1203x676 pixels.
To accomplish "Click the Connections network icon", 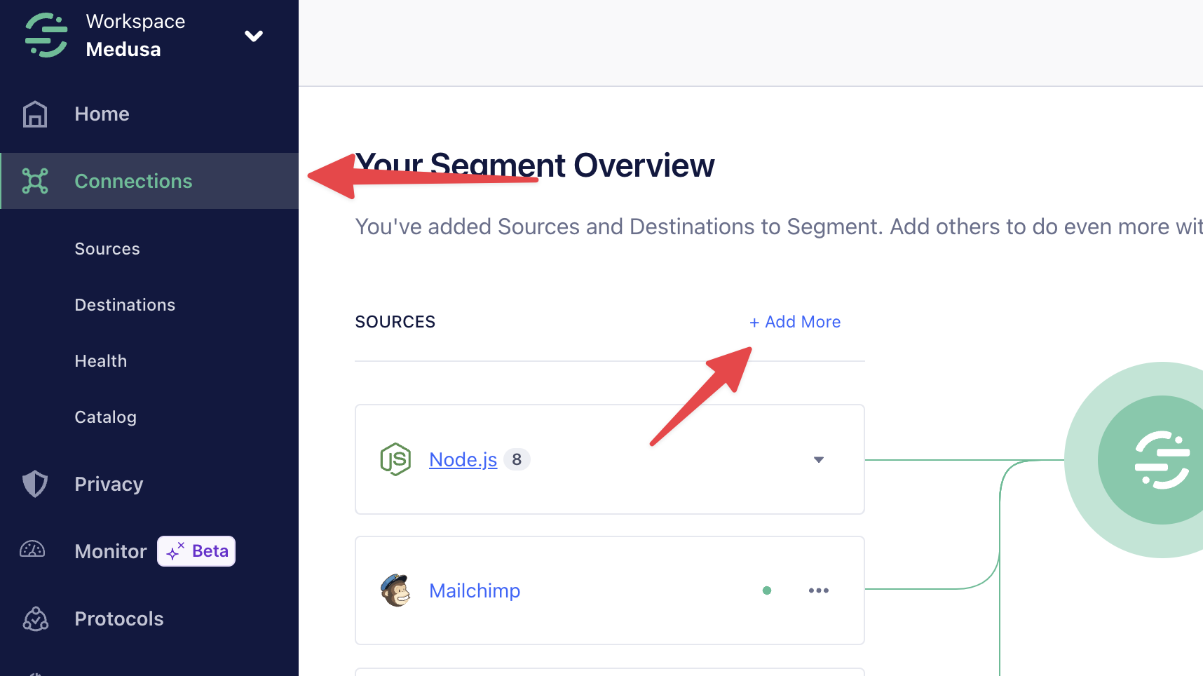I will 34,181.
